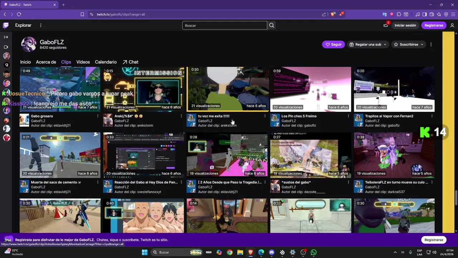
Task: Click the Twitch search input field
Action: pos(225,25)
